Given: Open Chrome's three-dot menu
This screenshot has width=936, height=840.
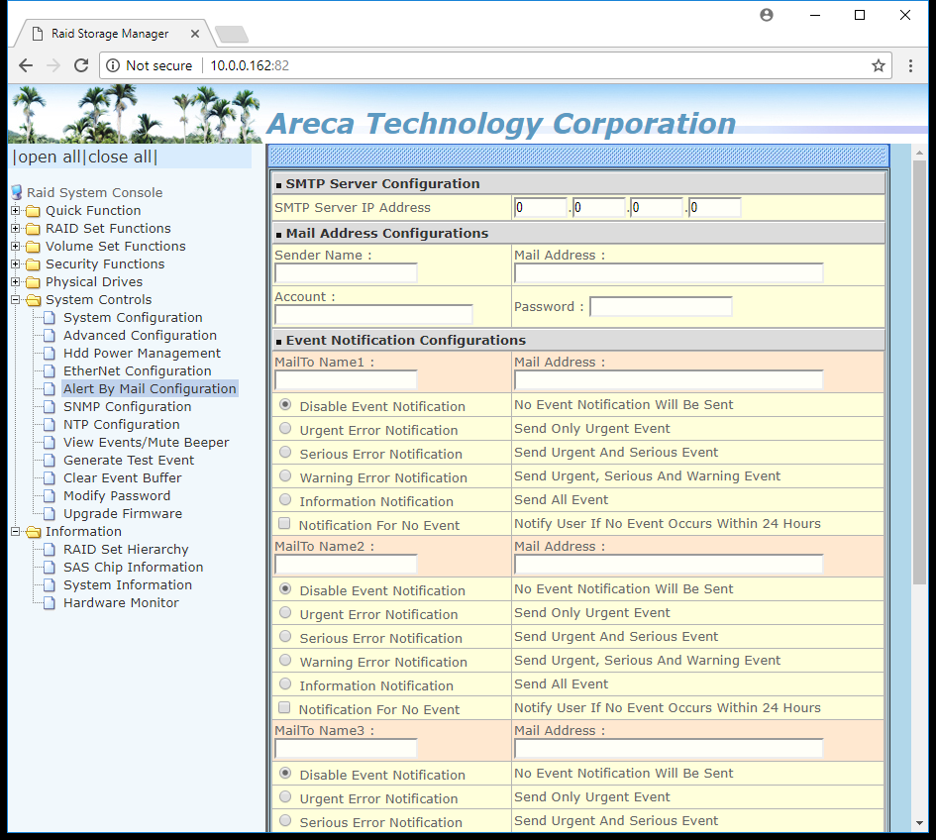Looking at the screenshot, I should click(x=910, y=65).
